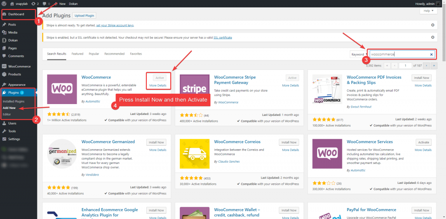Open the Claudio Sanches author link
This screenshot has width=446, height=219.
229,161
